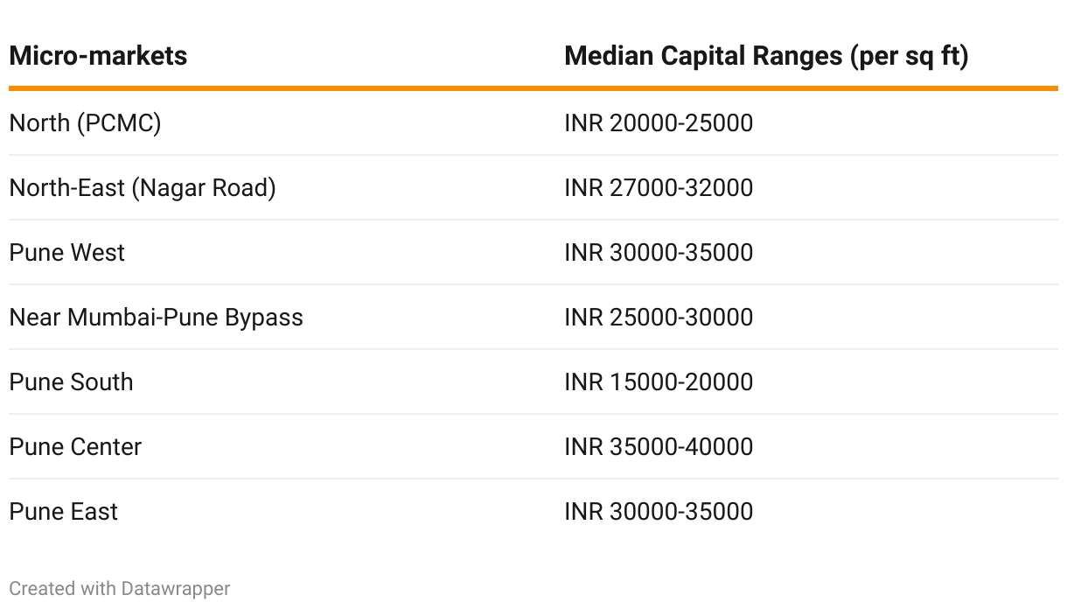Select the INR 20000-25000 value
Screen dimensions: 1067x609
coord(659,123)
